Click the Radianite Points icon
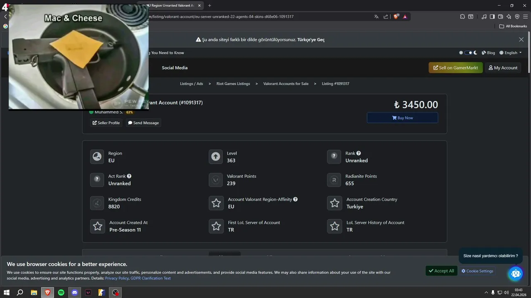Screen dimensions: 531x298 click(x=334, y=180)
